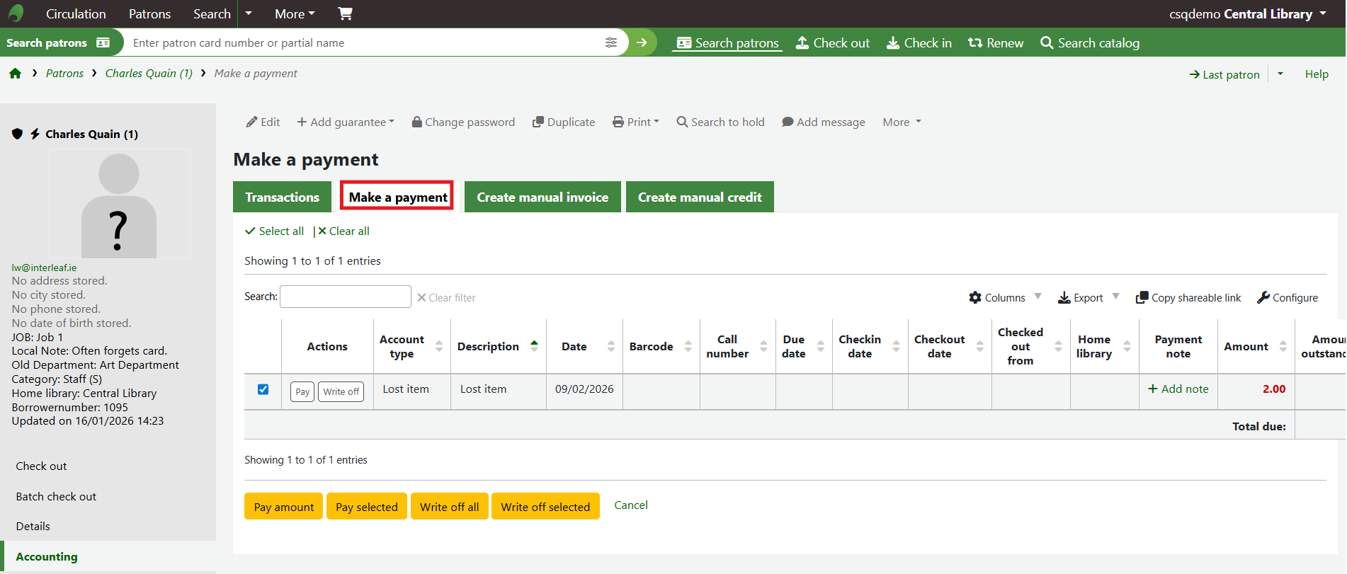The width and height of the screenshot is (1347, 574).
Task: Click the Pay selected button
Action: pos(366,507)
